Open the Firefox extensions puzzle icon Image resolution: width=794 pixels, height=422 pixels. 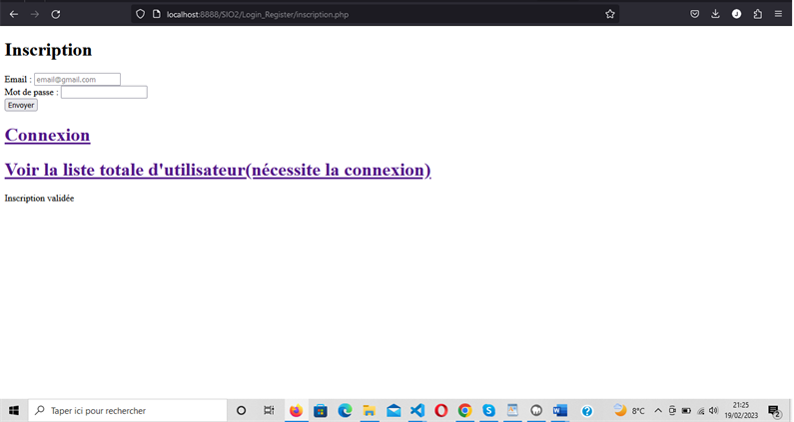click(757, 14)
